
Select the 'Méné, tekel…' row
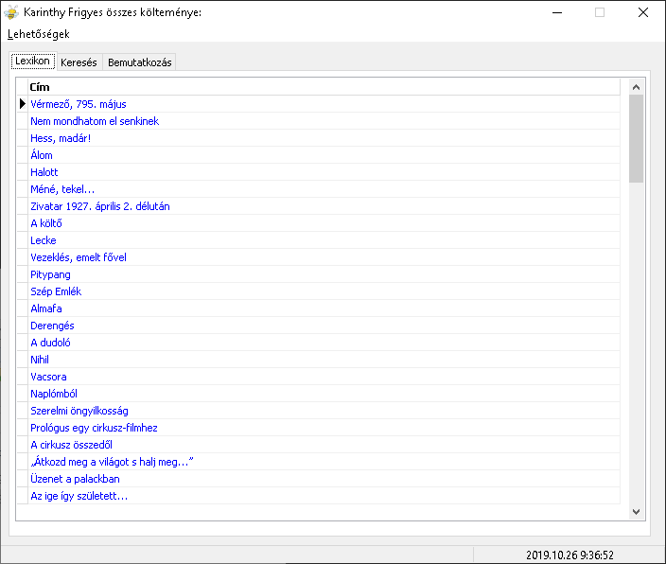click(x=324, y=189)
